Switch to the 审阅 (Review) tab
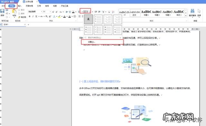Screen dimensions: 206x126 [47, 6]
